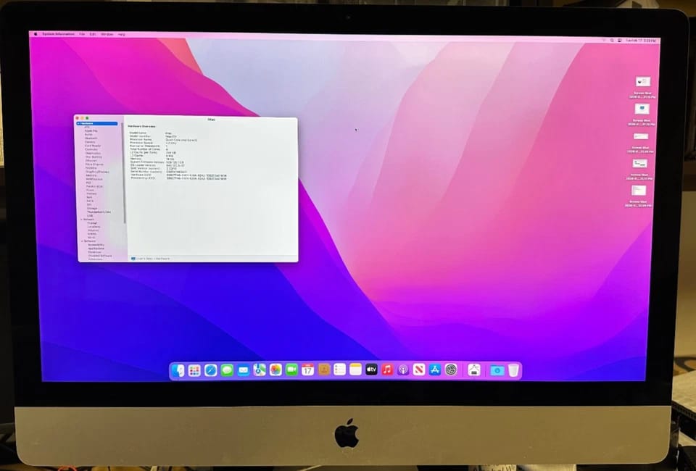
Task: Open the Trash in the Dock
Action: coord(513,370)
